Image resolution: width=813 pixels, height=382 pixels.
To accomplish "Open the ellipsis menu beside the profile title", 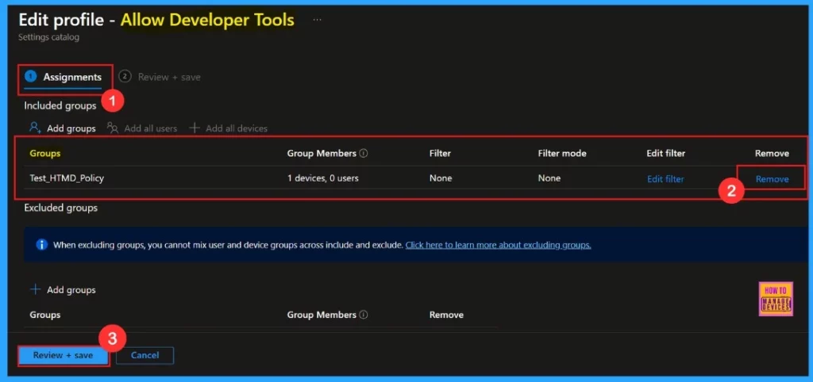I will coord(318,20).
